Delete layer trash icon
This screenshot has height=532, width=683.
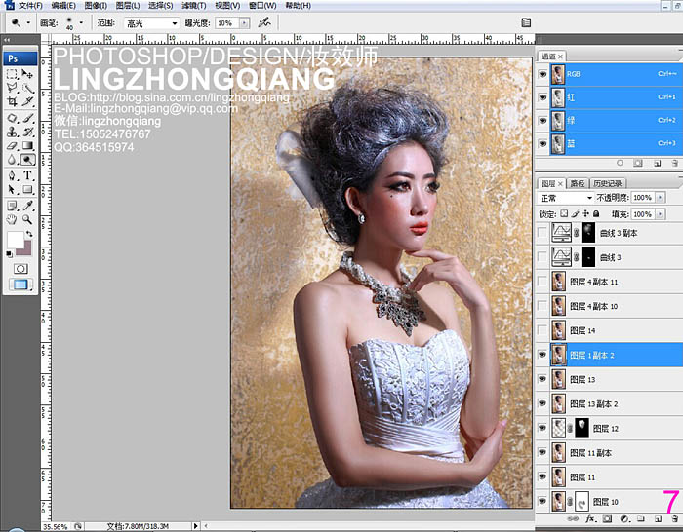674,518
